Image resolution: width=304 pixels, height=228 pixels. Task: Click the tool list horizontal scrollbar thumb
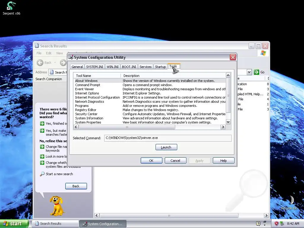127,127
